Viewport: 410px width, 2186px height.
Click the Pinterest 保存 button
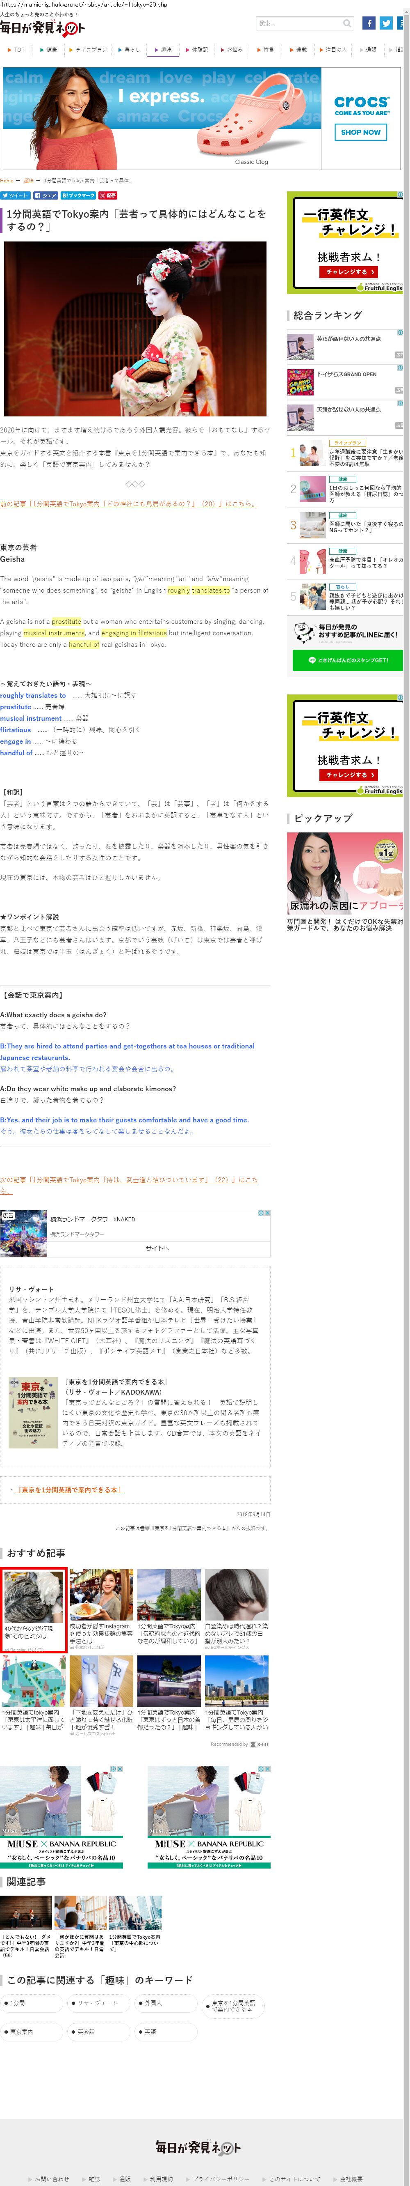click(x=107, y=195)
